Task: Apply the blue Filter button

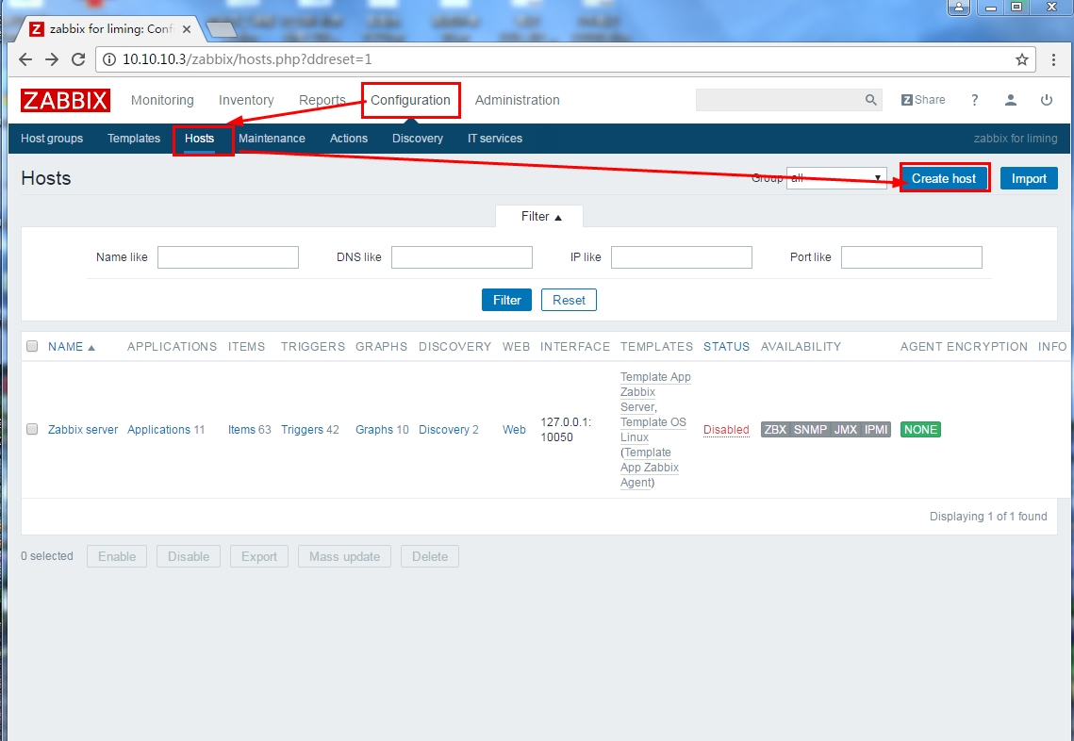Action: tap(507, 300)
